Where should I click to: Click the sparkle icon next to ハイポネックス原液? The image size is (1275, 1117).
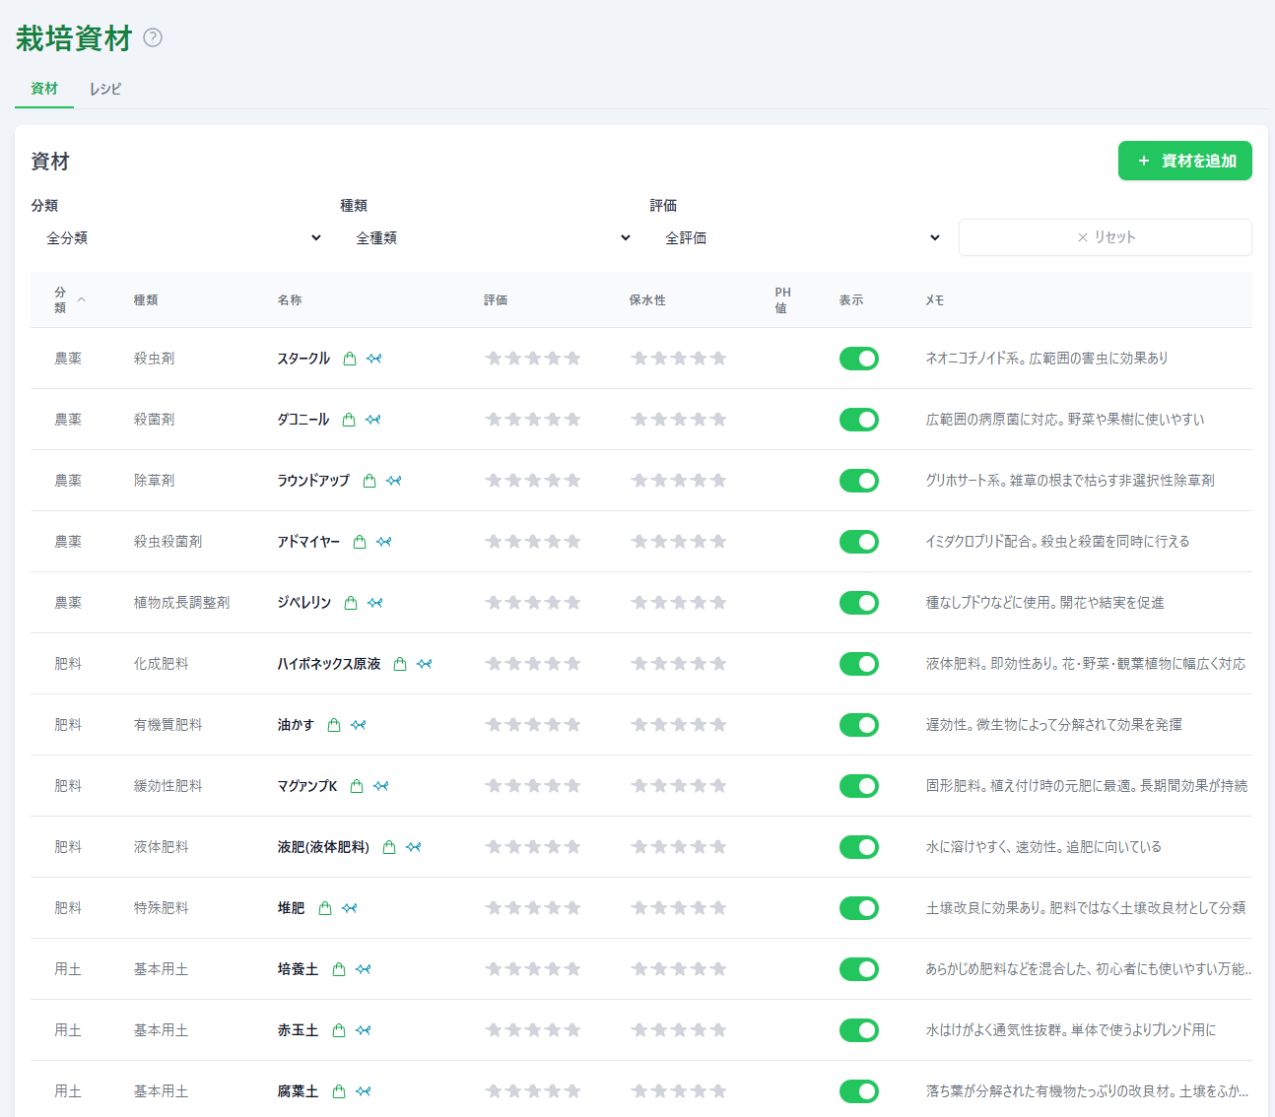[425, 664]
